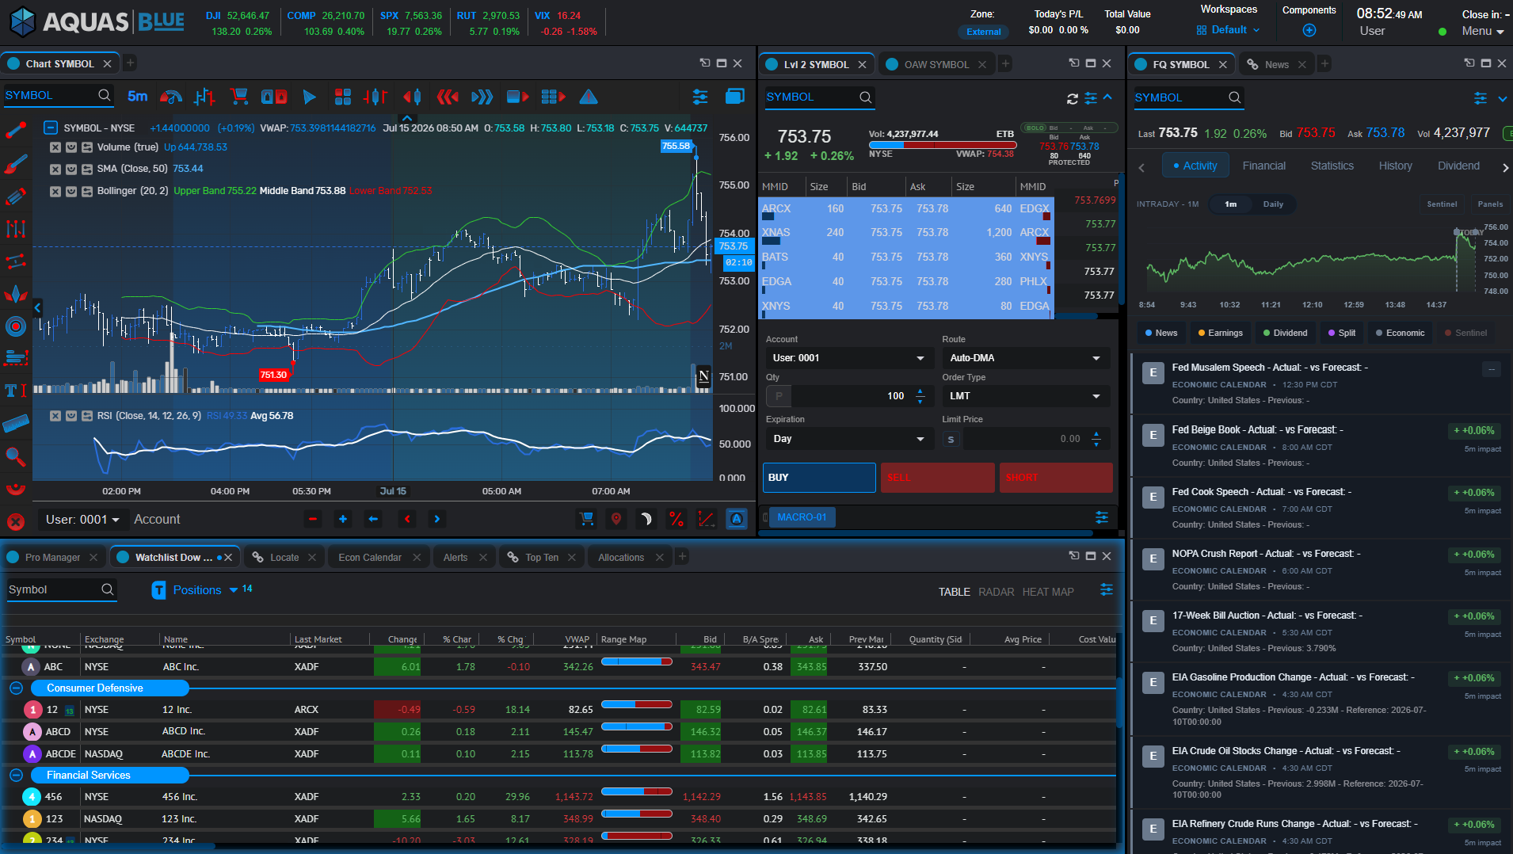Select the magnifier zoom tool in chart sidebar
Image resolution: width=1513 pixels, height=854 pixels.
(16, 456)
